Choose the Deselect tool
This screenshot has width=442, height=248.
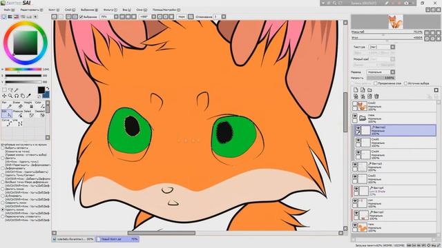[x=40, y=114]
